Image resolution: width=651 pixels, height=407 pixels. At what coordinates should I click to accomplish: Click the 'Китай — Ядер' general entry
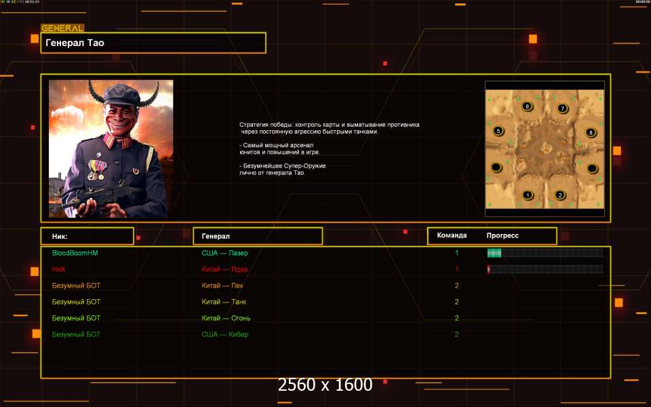pyautogui.click(x=224, y=269)
